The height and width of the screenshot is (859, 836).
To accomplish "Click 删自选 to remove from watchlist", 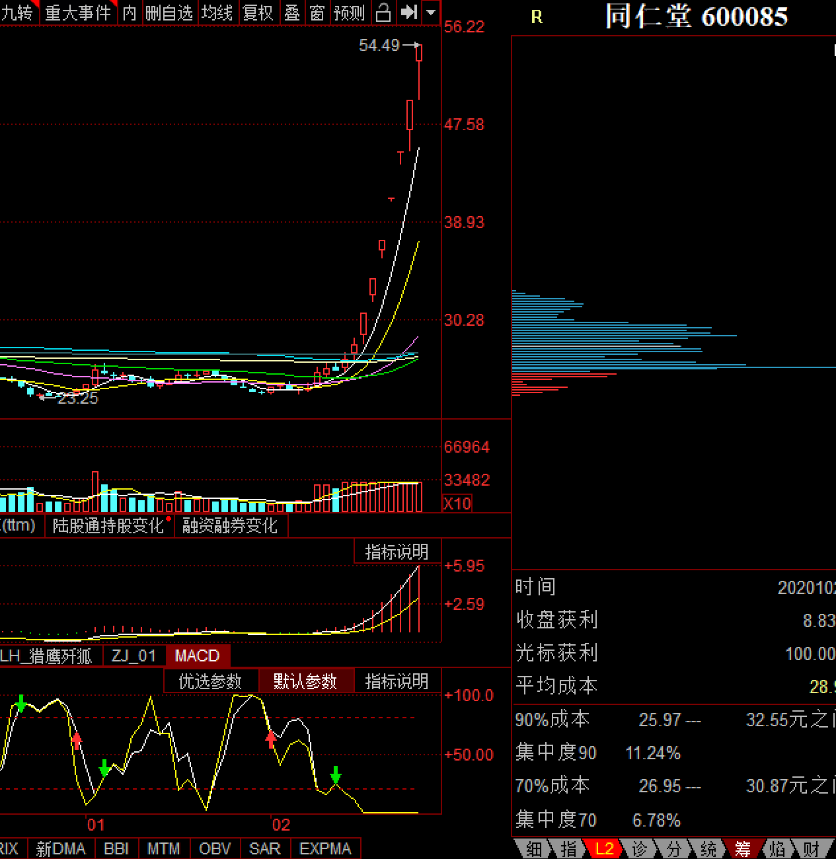I will [x=169, y=13].
